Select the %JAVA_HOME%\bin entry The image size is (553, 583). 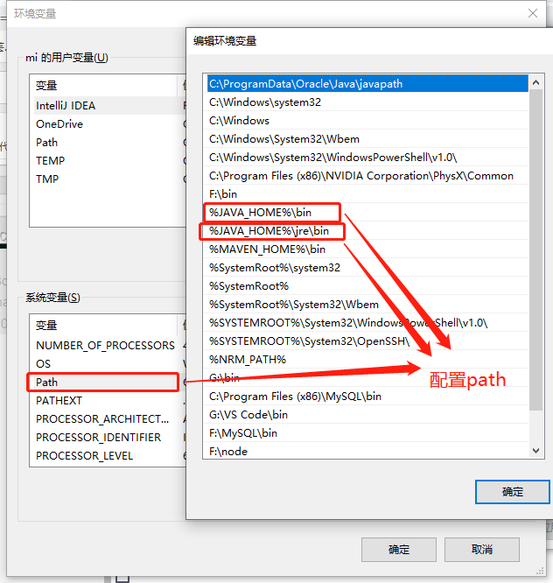coord(367,213)
